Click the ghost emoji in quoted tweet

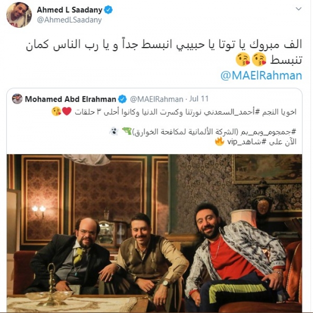click(x=114, y=132)
